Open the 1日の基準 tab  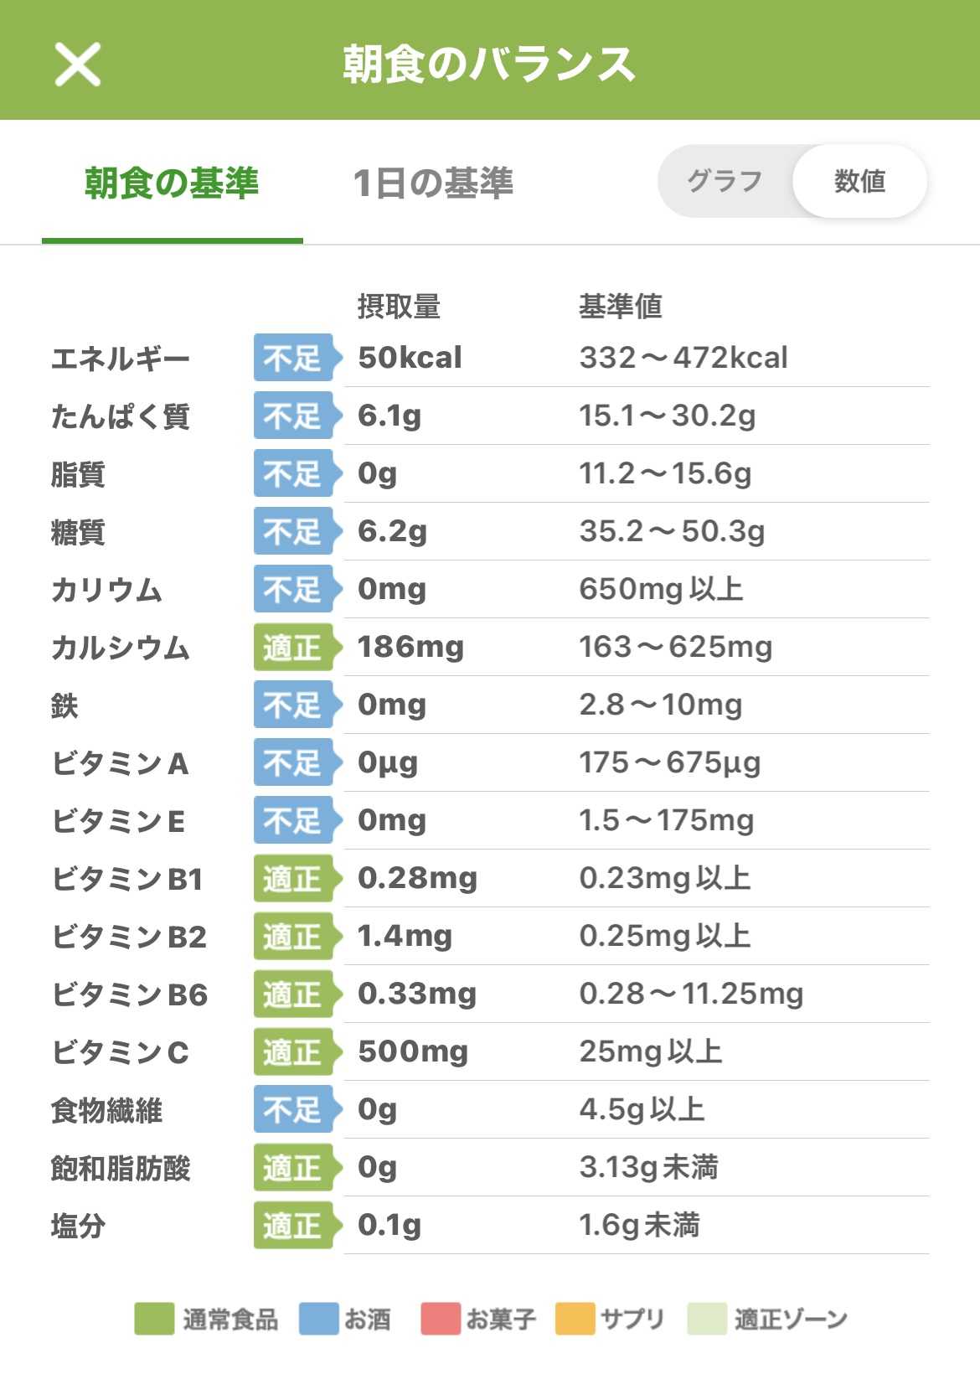tap(433, 183)
